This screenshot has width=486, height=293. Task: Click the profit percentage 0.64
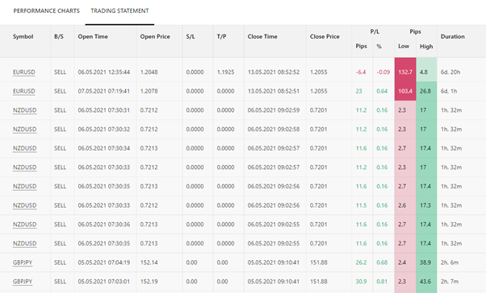(382, 91)
